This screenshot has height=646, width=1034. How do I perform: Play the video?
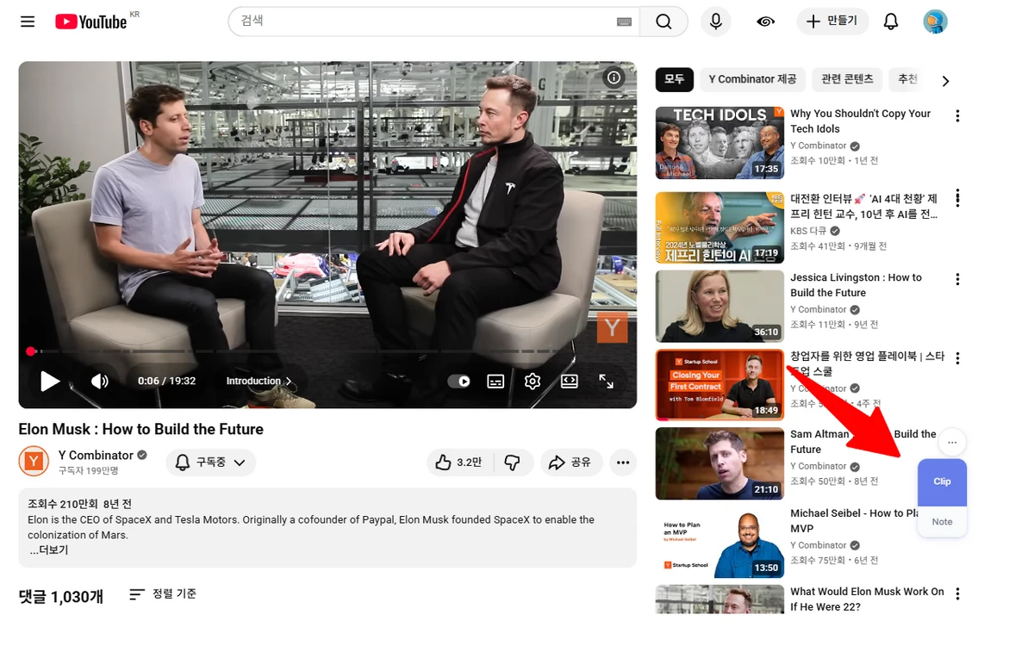(50, 381)
